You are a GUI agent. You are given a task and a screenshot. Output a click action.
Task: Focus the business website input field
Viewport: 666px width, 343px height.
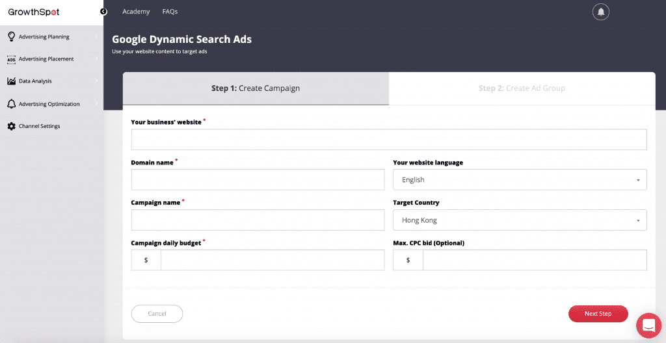pyautogui.click(x=389, y=139)
